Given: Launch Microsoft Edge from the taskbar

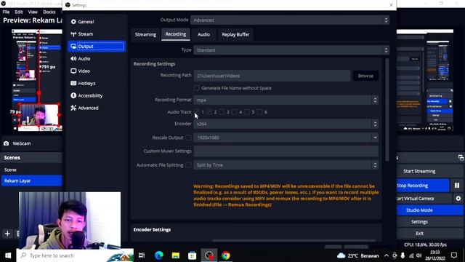Looking at the screenshot, I should click(158, 255).
